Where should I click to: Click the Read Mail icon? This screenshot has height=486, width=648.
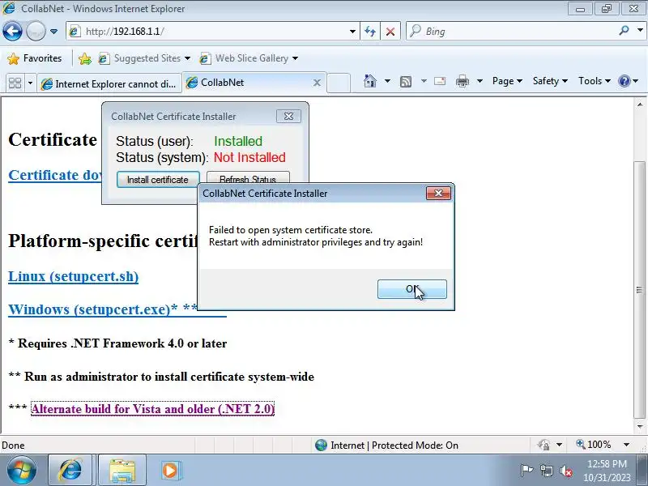point(440,81)
